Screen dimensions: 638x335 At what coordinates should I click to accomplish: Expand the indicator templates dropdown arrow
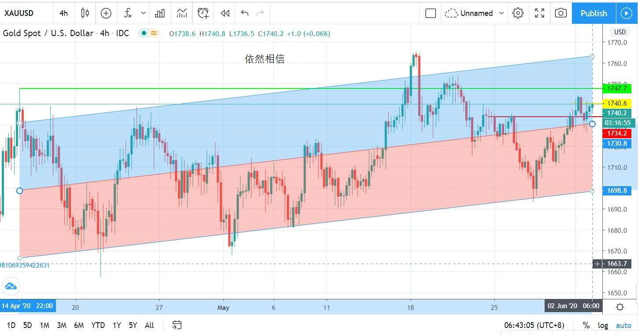coord(144,13)
